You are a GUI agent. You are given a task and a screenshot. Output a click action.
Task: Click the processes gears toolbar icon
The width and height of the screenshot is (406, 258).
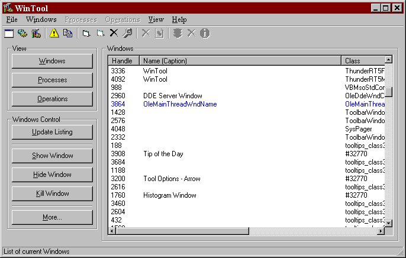[x=22, y=33]
